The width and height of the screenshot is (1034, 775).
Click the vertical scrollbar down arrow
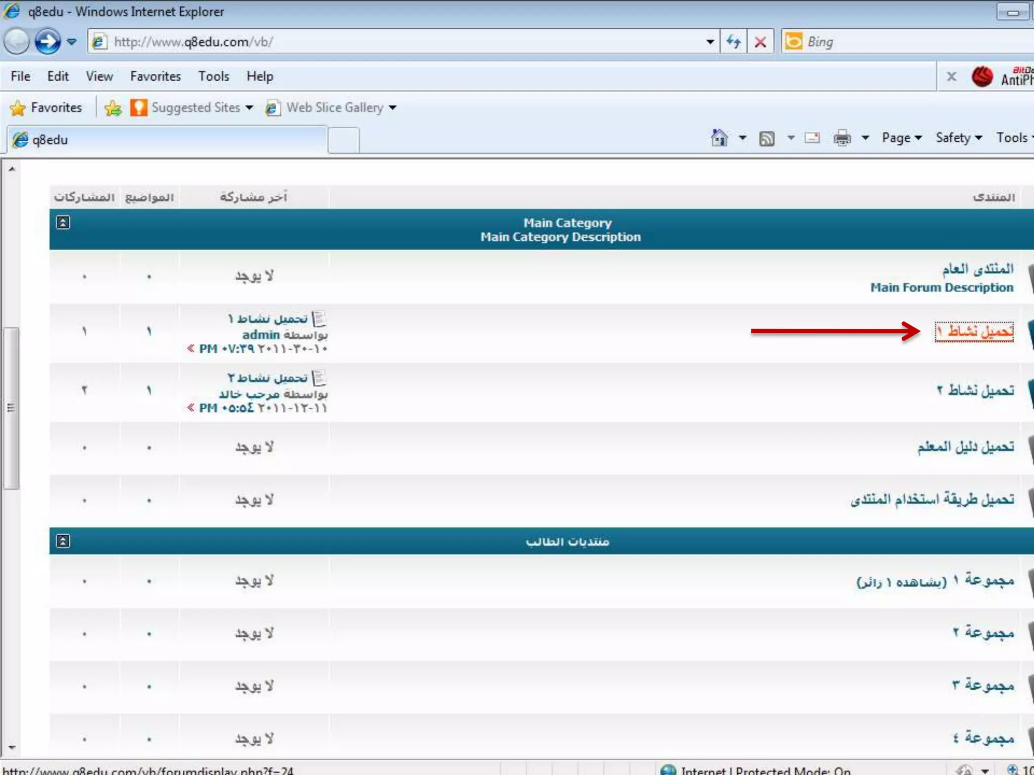(11, 748)
